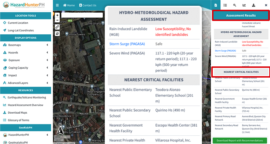270x144 pixels.
Task: Expand the Coping Capacity option
Action: click(x=26, y=68)
